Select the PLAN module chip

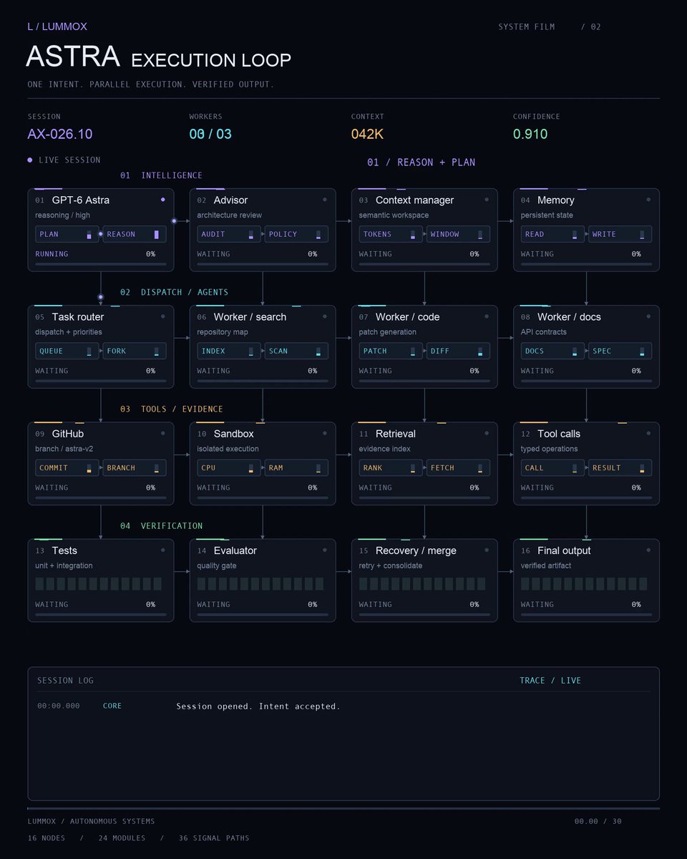point(67,234)
